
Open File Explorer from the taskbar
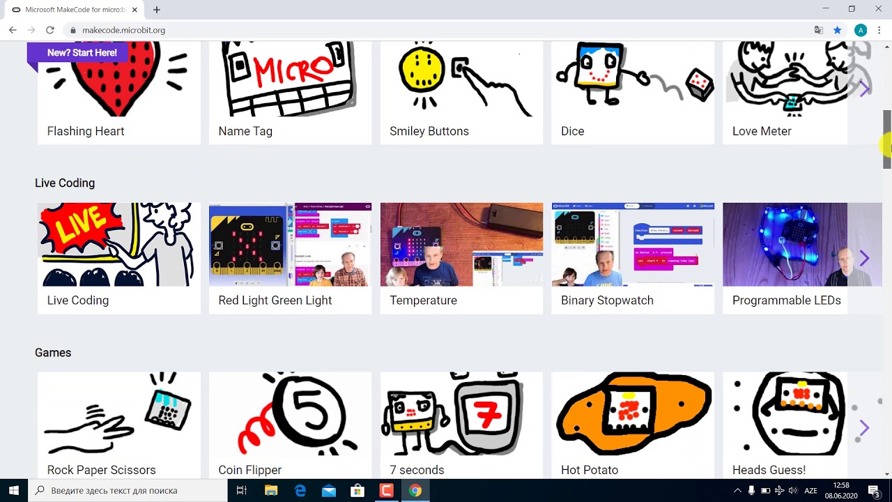271,490
